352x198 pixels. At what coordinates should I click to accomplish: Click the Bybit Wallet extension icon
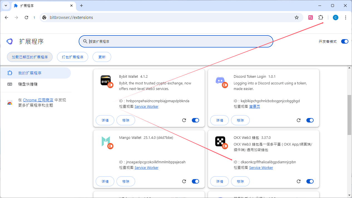point(106,81)
